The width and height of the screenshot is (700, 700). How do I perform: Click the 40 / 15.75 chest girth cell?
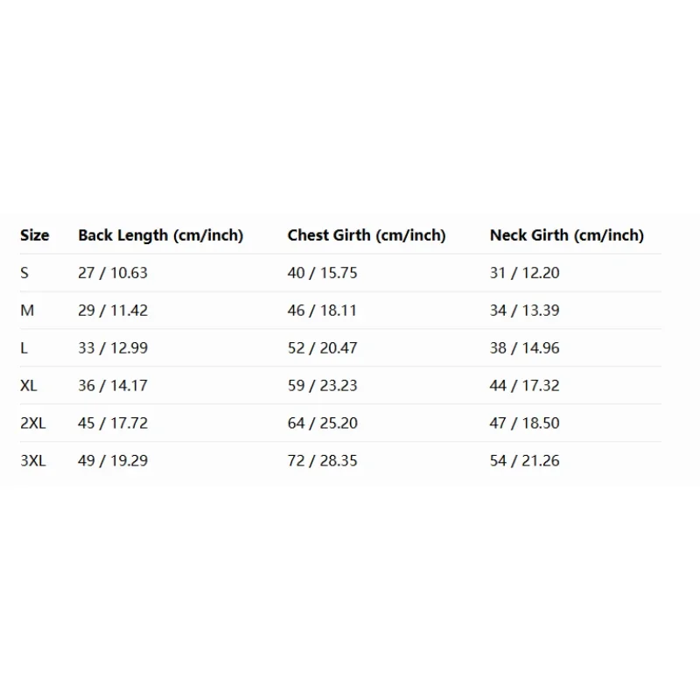(x=322, y=273)
